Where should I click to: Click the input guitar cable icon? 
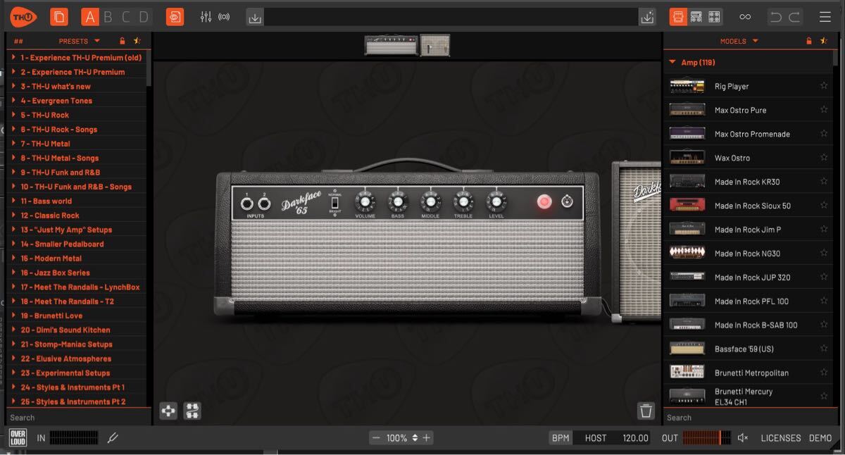pos(112,438)
